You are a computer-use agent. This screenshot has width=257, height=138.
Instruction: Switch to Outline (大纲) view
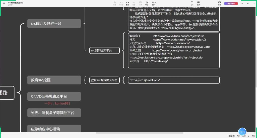coord(253,136)
